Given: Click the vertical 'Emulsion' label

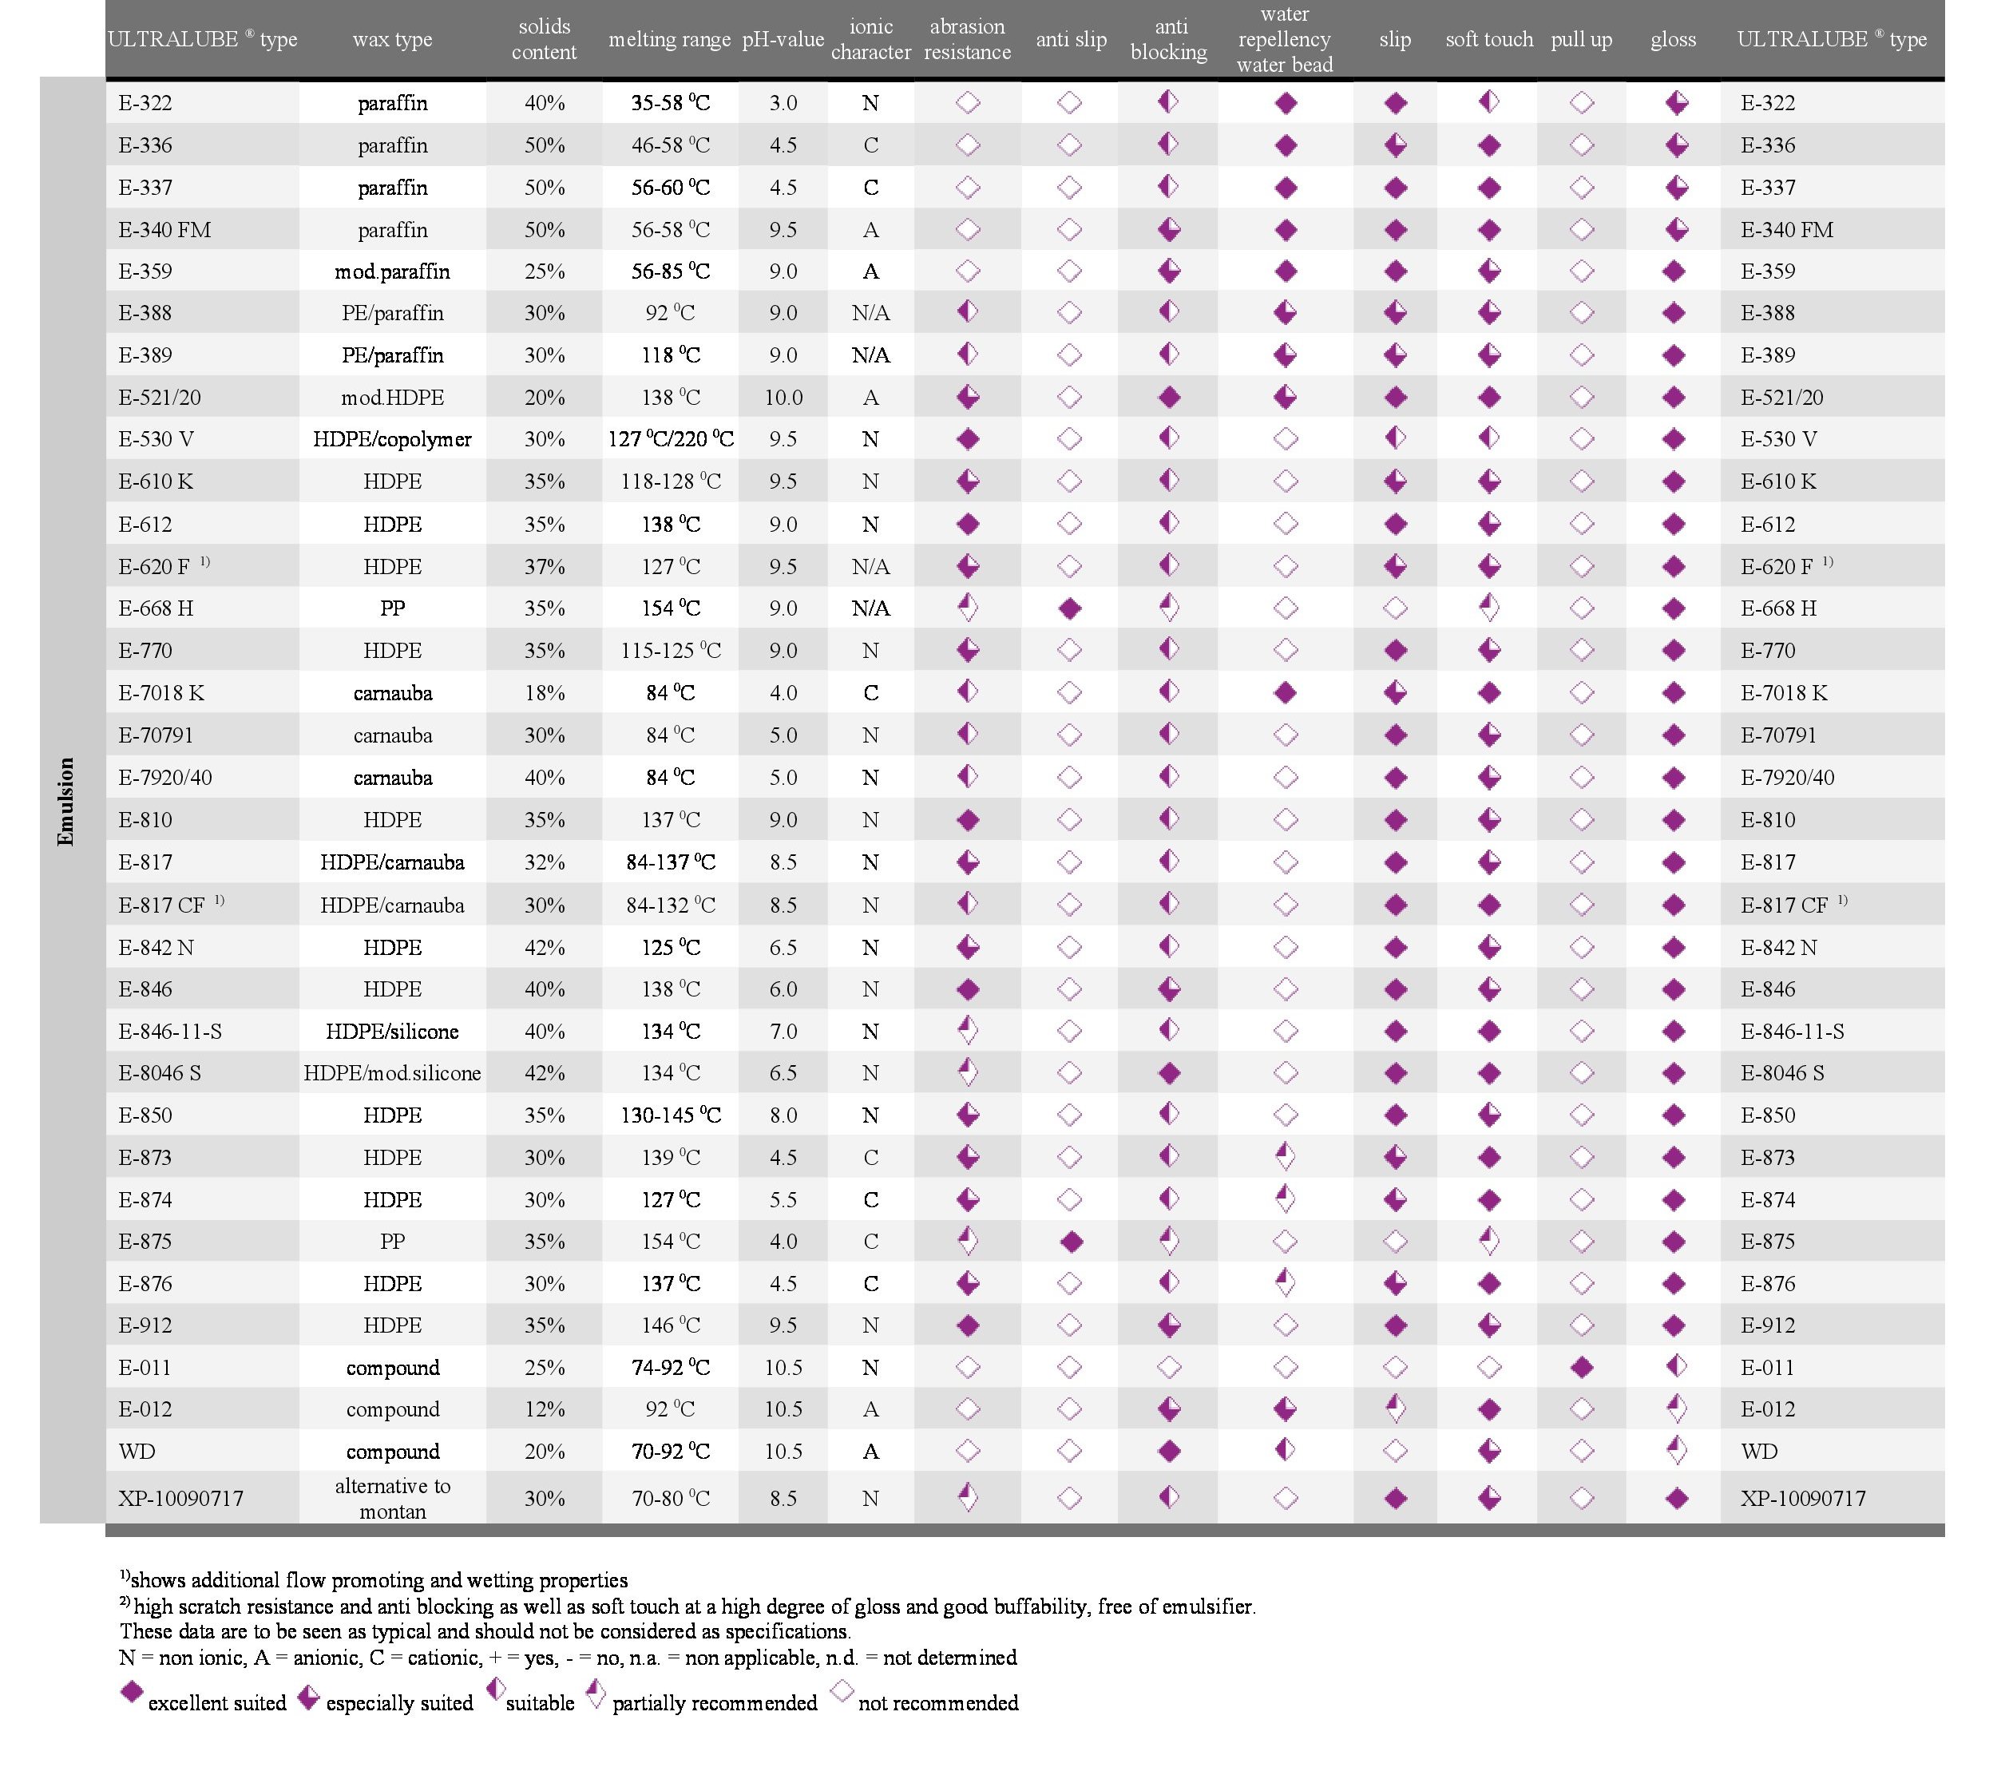Looking at the screenshot, I should click(65, 801).
